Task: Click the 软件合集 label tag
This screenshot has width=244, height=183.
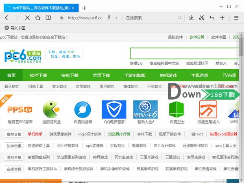Action: tap(14, 146)
